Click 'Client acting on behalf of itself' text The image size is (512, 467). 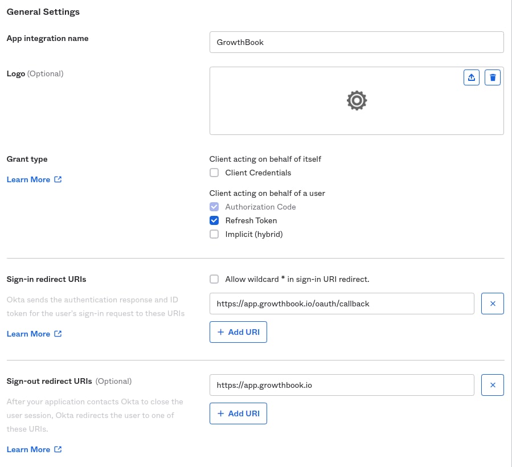pyautogui.click(x=265, y=159)
